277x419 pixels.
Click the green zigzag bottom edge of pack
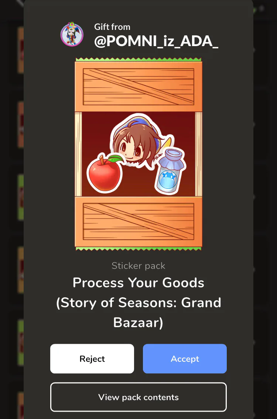click(138, 249)
